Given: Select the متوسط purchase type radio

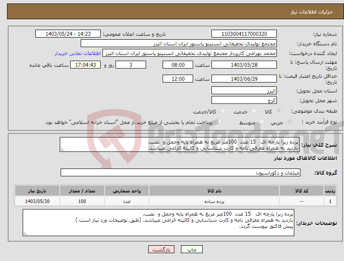Looking at the screenshot, I should pyautogui.click(x=262, y=121).
